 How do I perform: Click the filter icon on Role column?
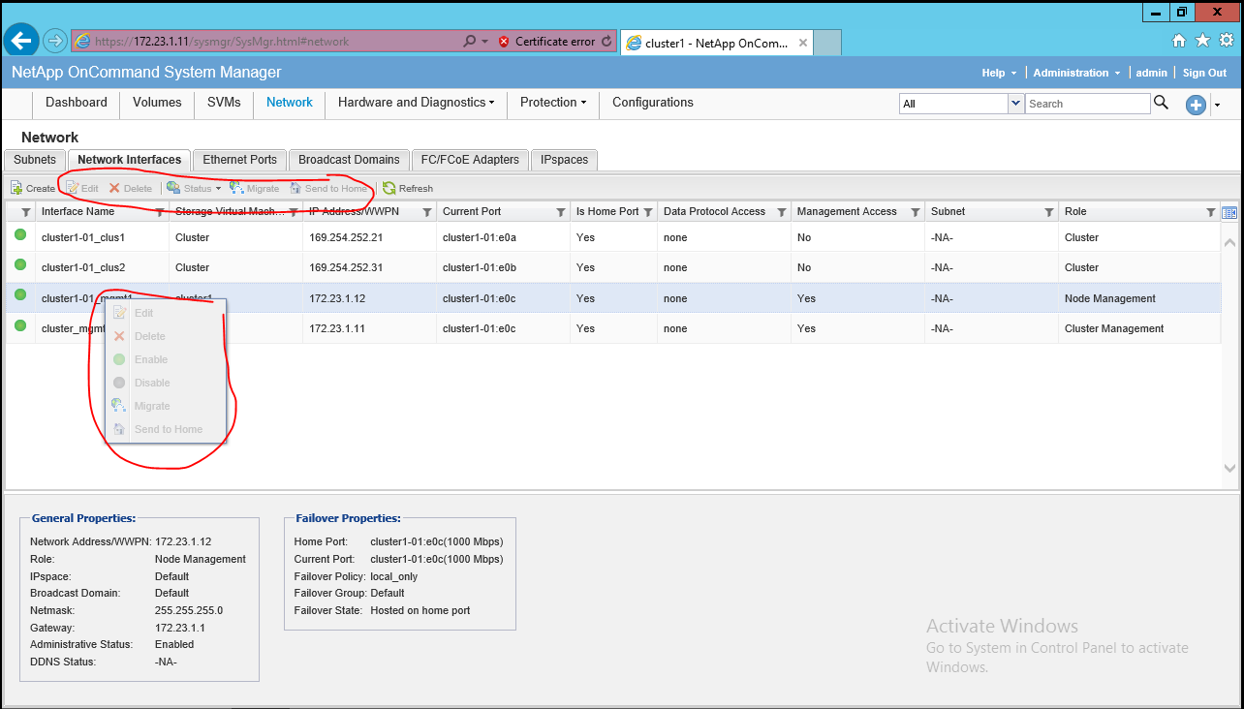[x=1210, y=212]
